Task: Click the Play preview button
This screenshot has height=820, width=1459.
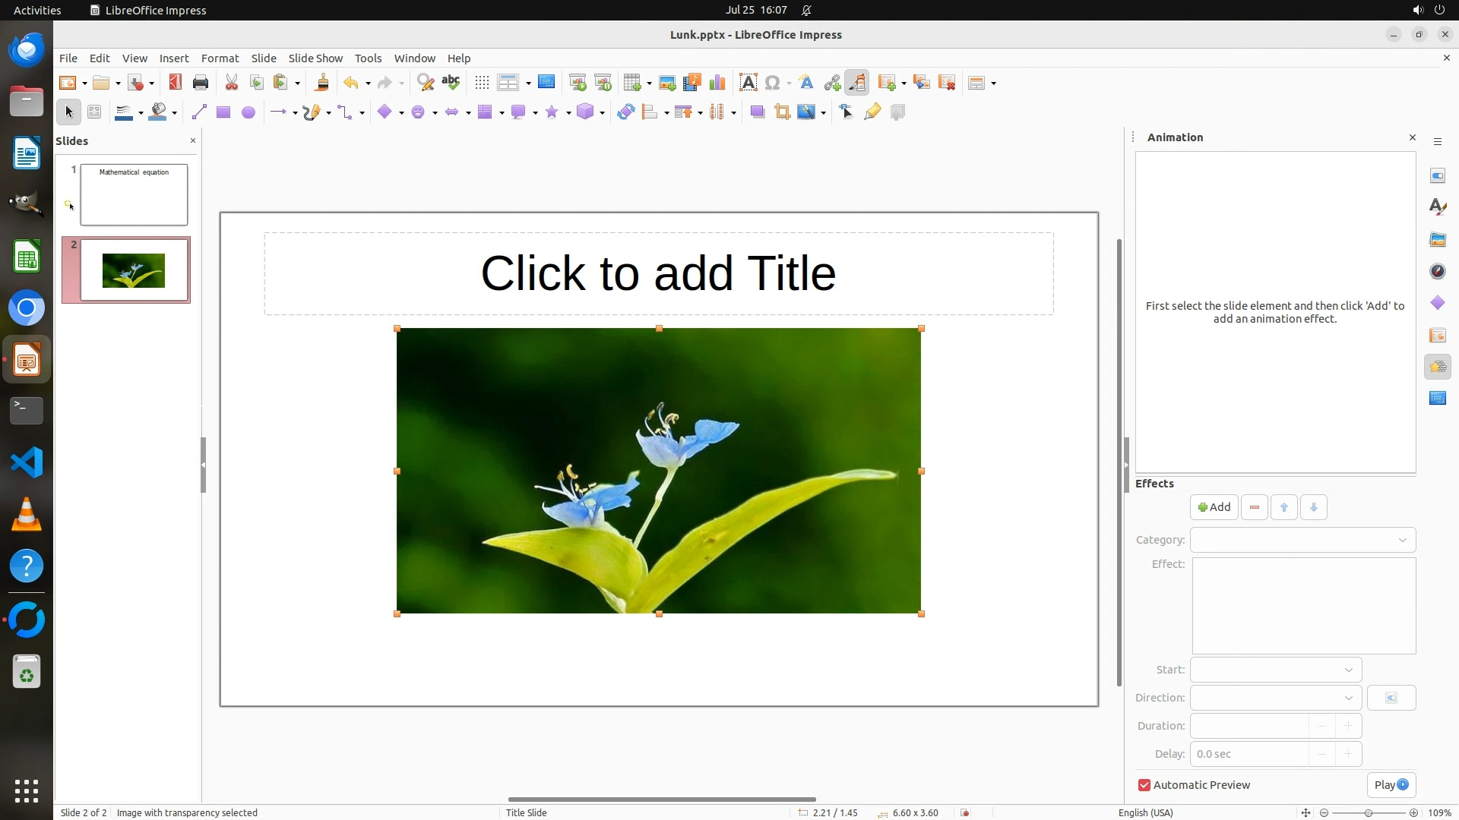Action: (x=1391, y=785)
